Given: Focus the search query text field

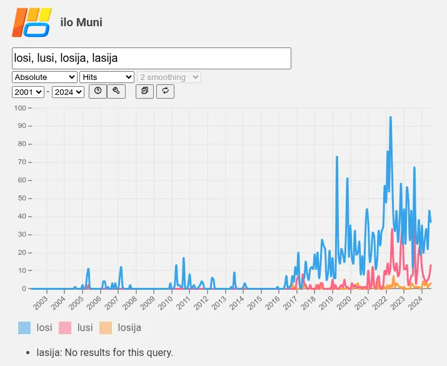Looking at the screenshot, I should (x=151, y=58).
